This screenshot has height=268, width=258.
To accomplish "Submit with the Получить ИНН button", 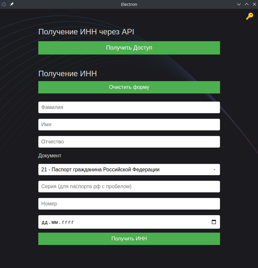I will coord(129,239).
